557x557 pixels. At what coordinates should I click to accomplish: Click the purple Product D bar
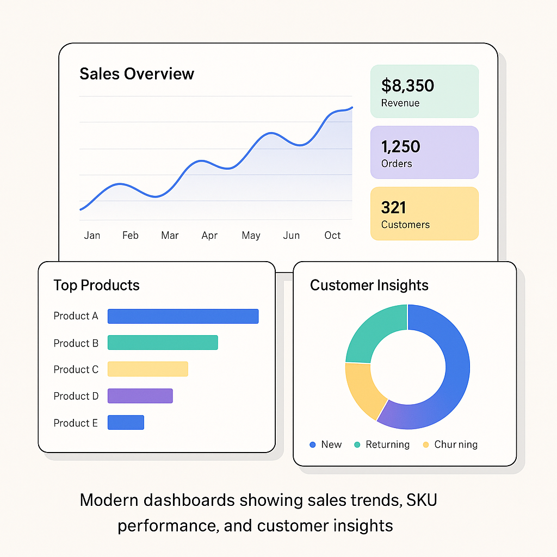point(140,396)
